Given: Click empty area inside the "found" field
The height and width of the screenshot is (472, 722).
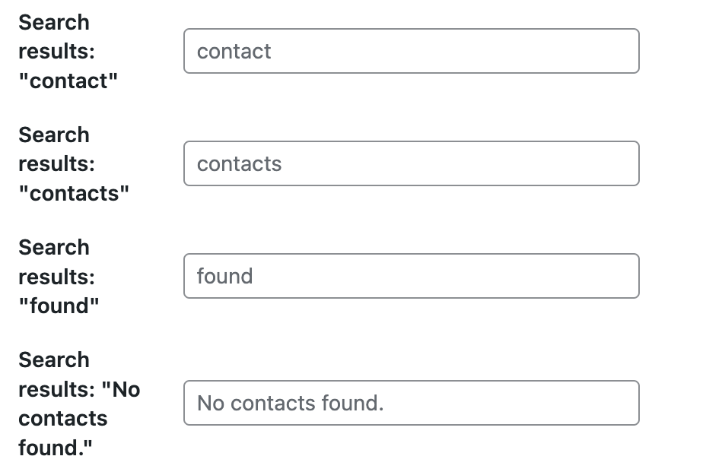Looking at the screenshot, I should pos(446,276).
